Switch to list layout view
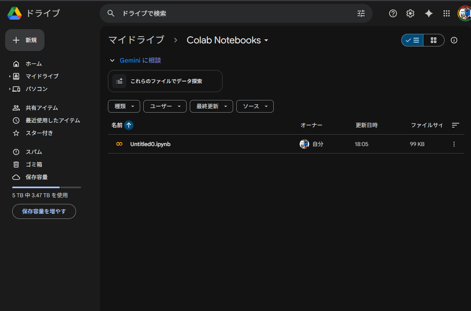 coord(412,40)
